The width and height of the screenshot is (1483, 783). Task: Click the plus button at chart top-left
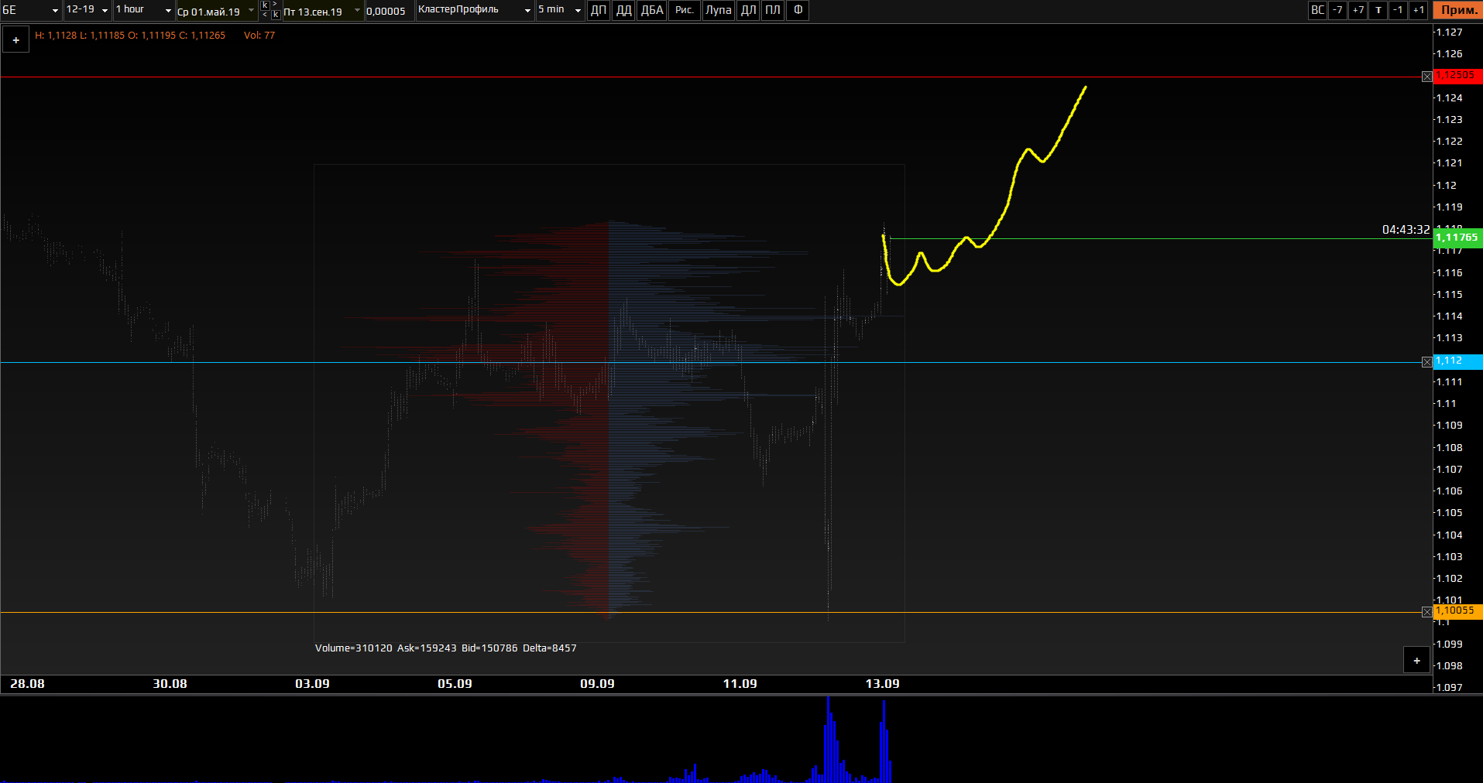[15, 40]
